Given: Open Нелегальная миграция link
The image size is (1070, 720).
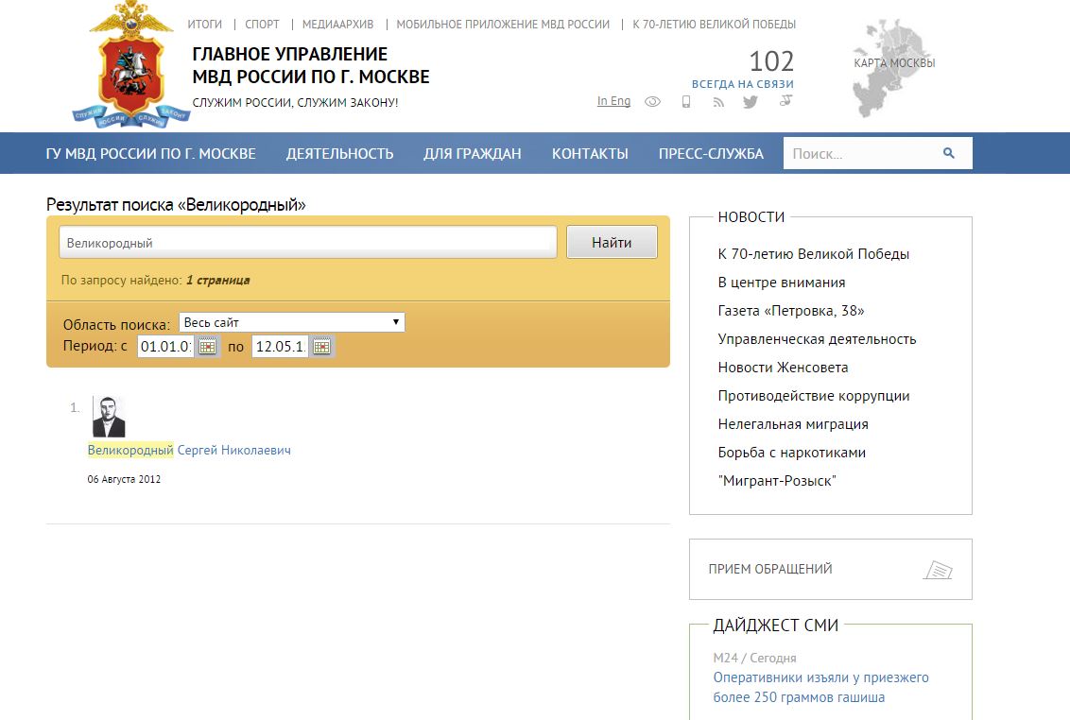Looking at the screenshot, I should 793,424.
